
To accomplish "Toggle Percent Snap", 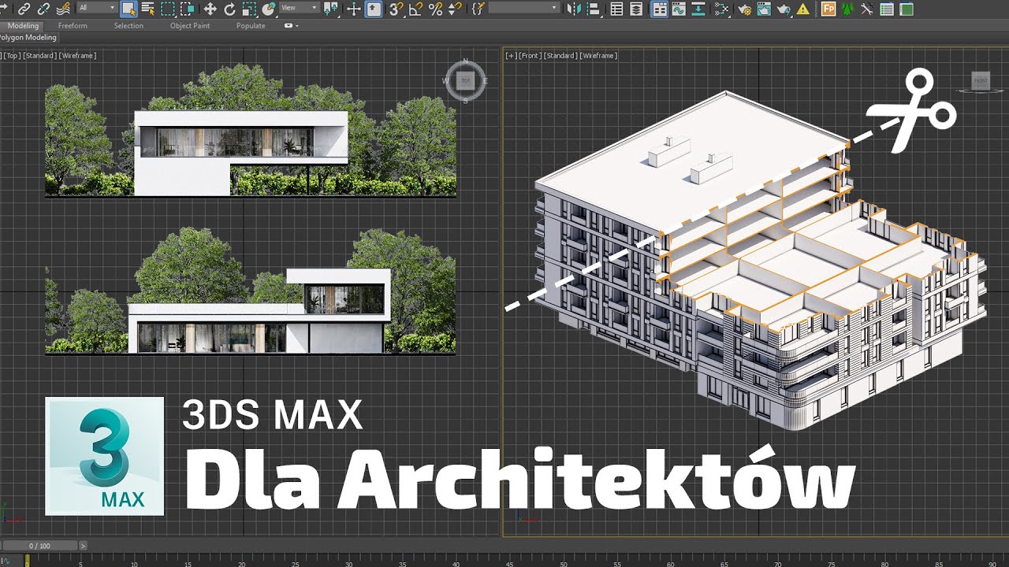I will click(435, 9).
